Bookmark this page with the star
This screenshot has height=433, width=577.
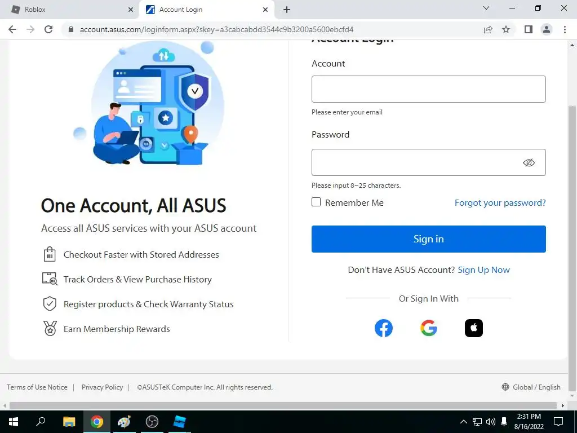506,29
